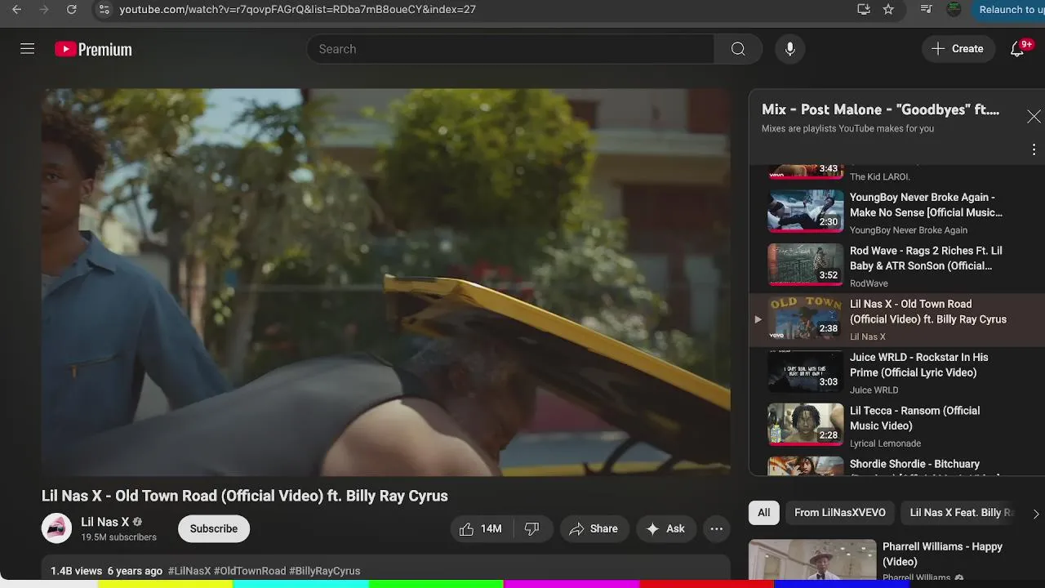The width and height of the screenshot is (1045, 588).
Task: Open Lil Nas X channel avatar
Action: (57, 528)
